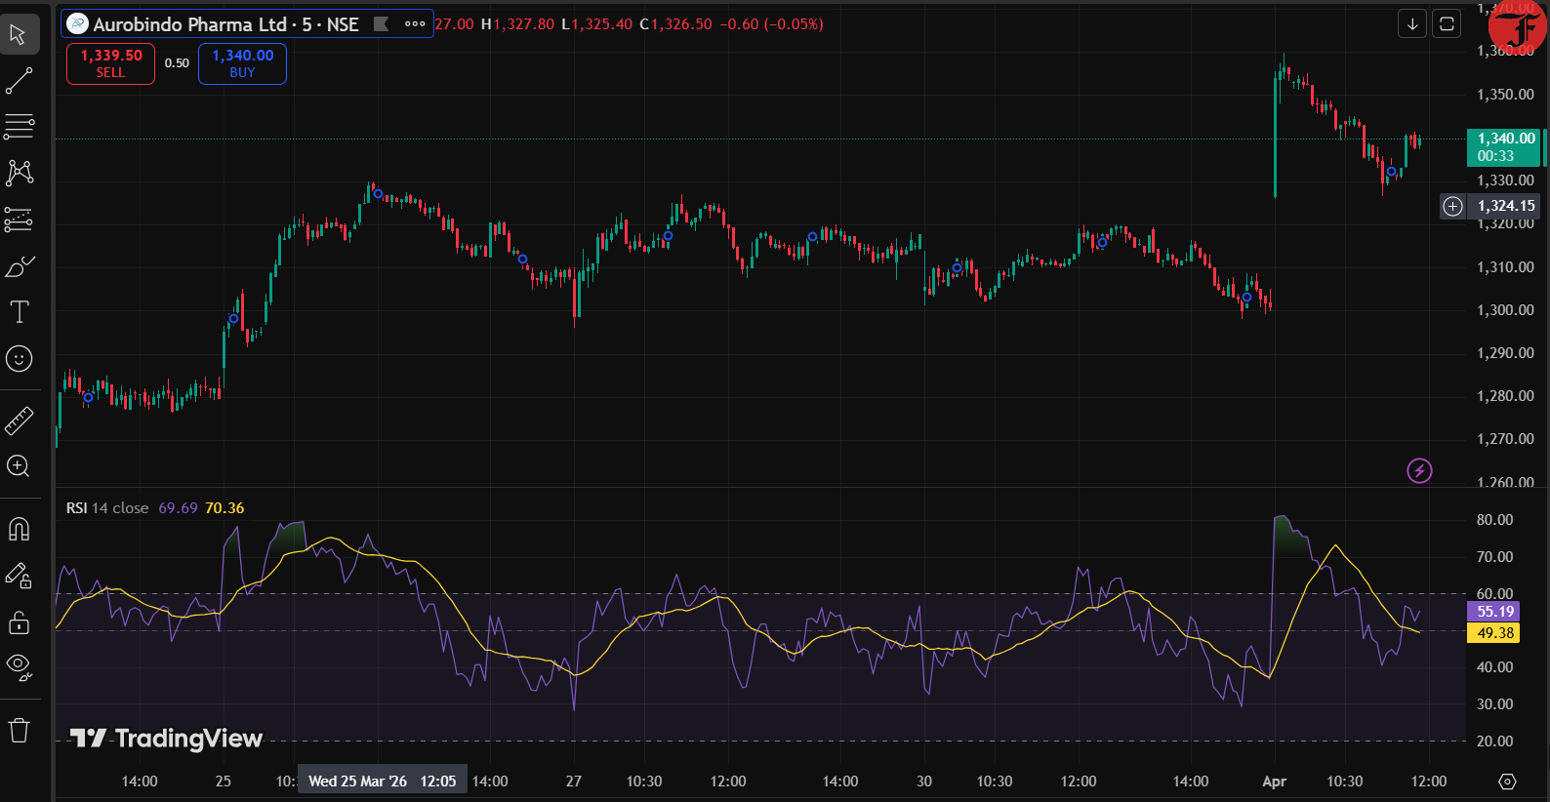
Task: Select the patterns drawing tool
Action: pos(19,173)
